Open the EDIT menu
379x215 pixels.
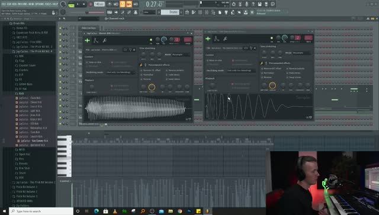[9, 4]
